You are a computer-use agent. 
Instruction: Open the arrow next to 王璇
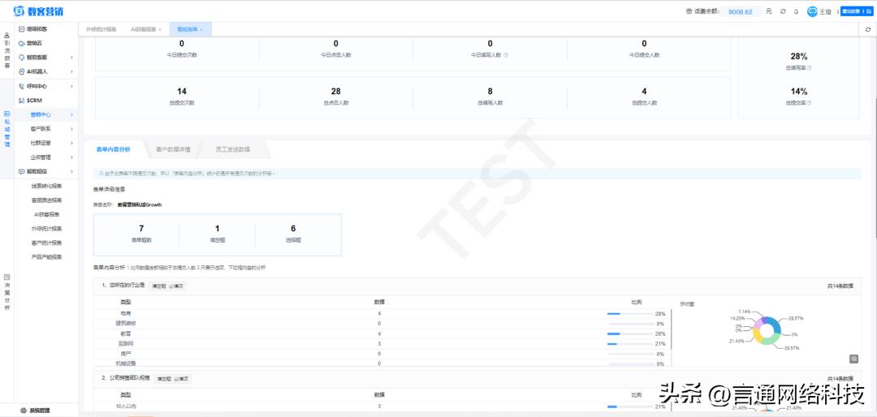pyautogui.click(x=836, y=11)
